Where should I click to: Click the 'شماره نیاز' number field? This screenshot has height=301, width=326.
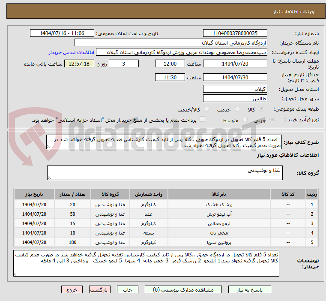point(235,33)
